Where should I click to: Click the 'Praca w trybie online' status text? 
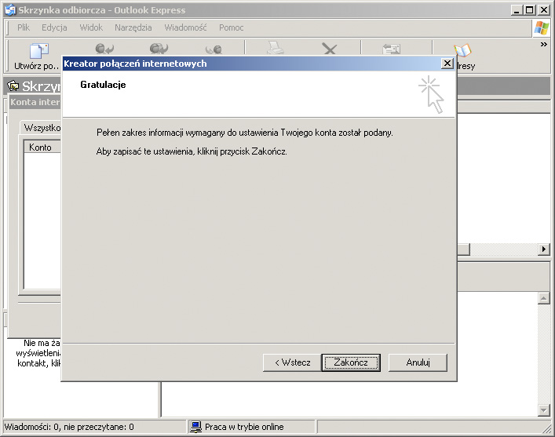click(244, 427)
